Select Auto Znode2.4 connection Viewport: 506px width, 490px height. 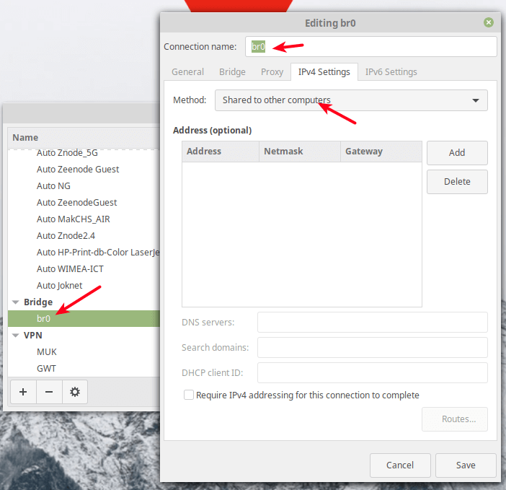click(x=84, y=236)
